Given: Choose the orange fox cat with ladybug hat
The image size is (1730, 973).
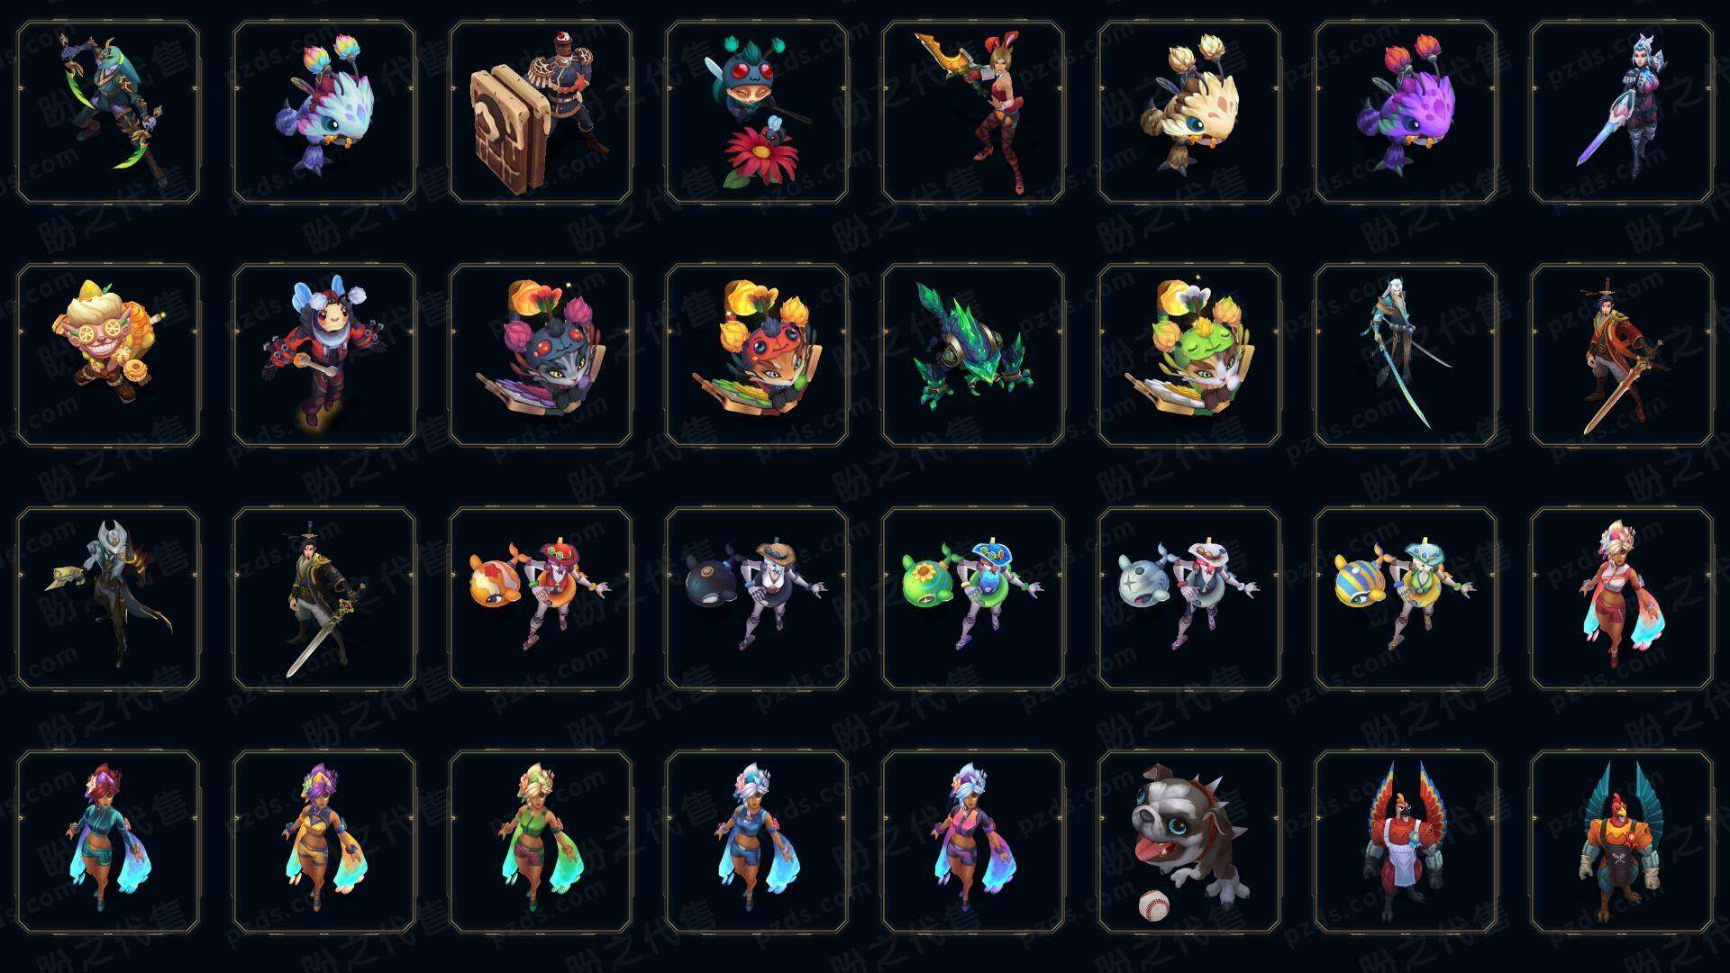Looking at the screenshot, I should (x=757, y=355).
